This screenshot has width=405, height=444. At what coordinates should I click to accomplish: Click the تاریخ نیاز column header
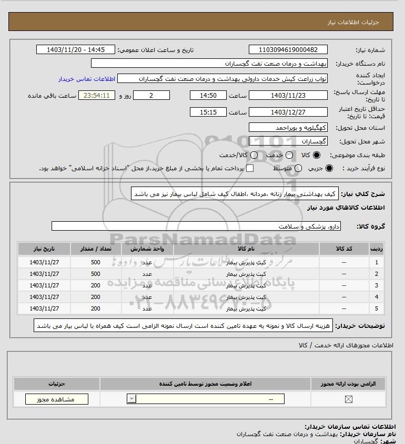pyautogui.click(x=44, y=249)
